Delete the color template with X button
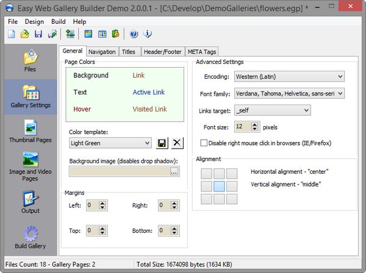The image size is (366, 273). point(177,143)
